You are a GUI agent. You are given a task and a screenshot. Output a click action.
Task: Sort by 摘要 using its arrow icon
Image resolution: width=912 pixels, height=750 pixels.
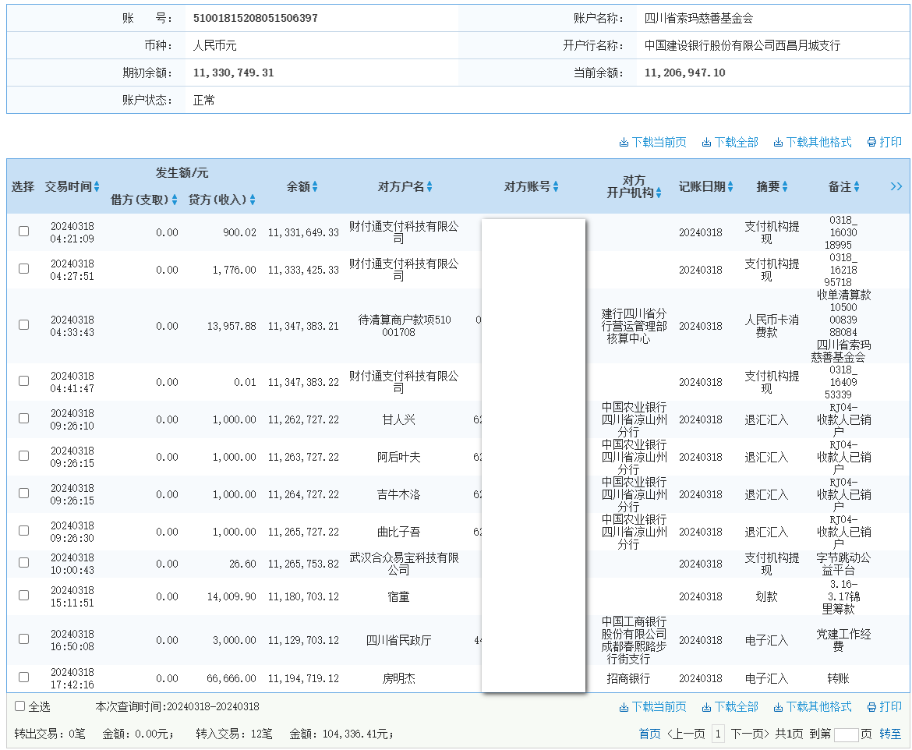coord(785,187)
